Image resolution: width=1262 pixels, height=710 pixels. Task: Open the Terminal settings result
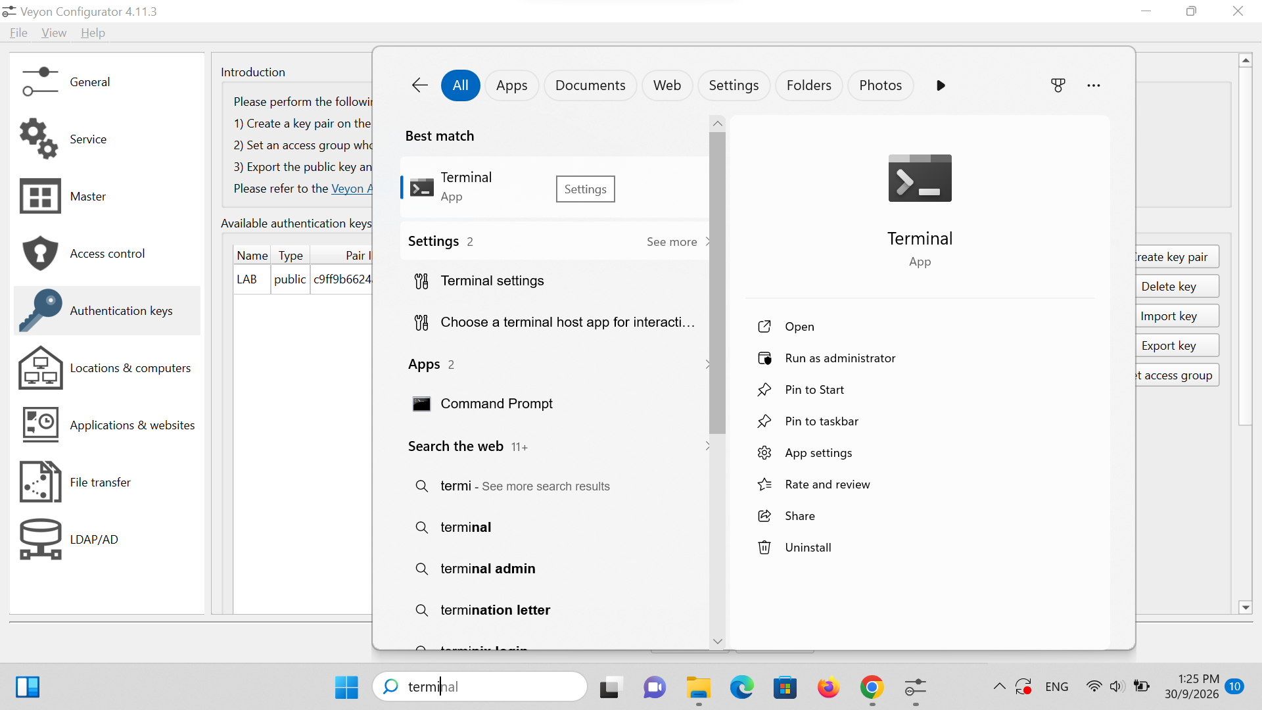[x=554, y=281]
